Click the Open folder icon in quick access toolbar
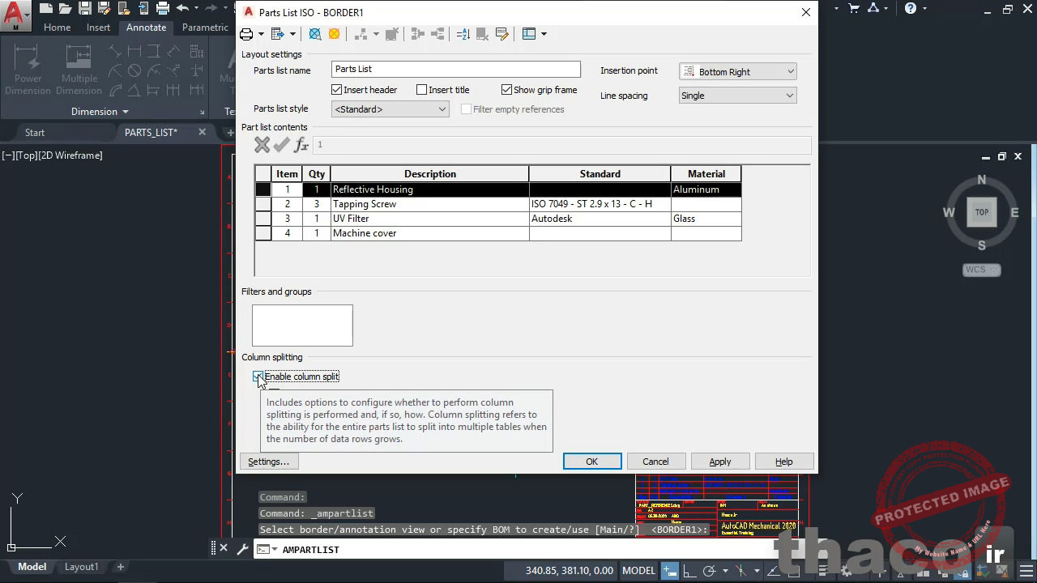Viewport: 1037px width, 583px height. pos(65,9)
